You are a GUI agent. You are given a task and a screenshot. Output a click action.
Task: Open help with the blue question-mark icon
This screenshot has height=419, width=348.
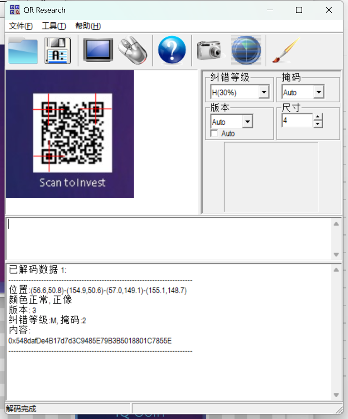pos(172,50)
